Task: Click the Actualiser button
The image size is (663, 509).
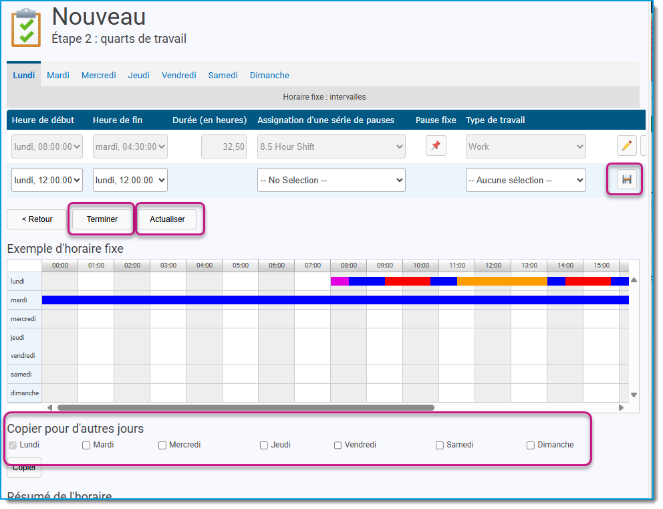Action: pos(167,219)
